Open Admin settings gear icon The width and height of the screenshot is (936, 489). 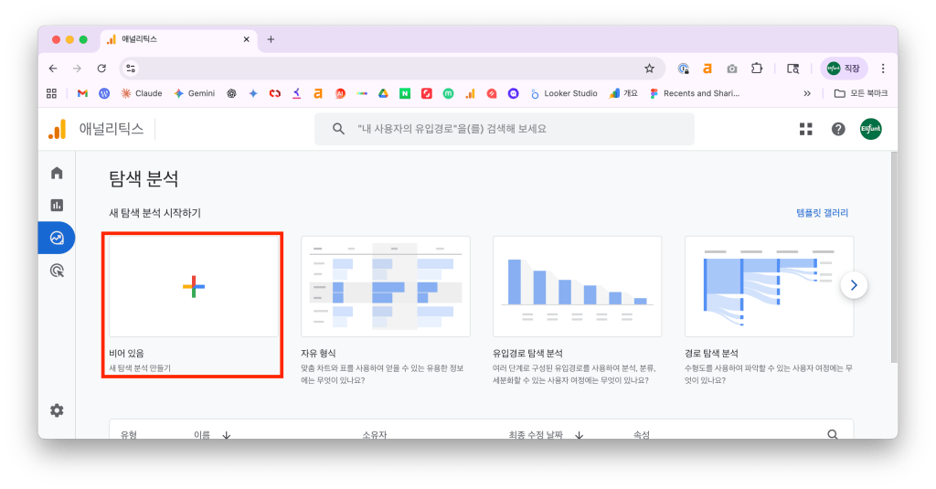point(57,410)
